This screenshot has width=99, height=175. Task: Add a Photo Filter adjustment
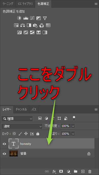click(35, 25)
